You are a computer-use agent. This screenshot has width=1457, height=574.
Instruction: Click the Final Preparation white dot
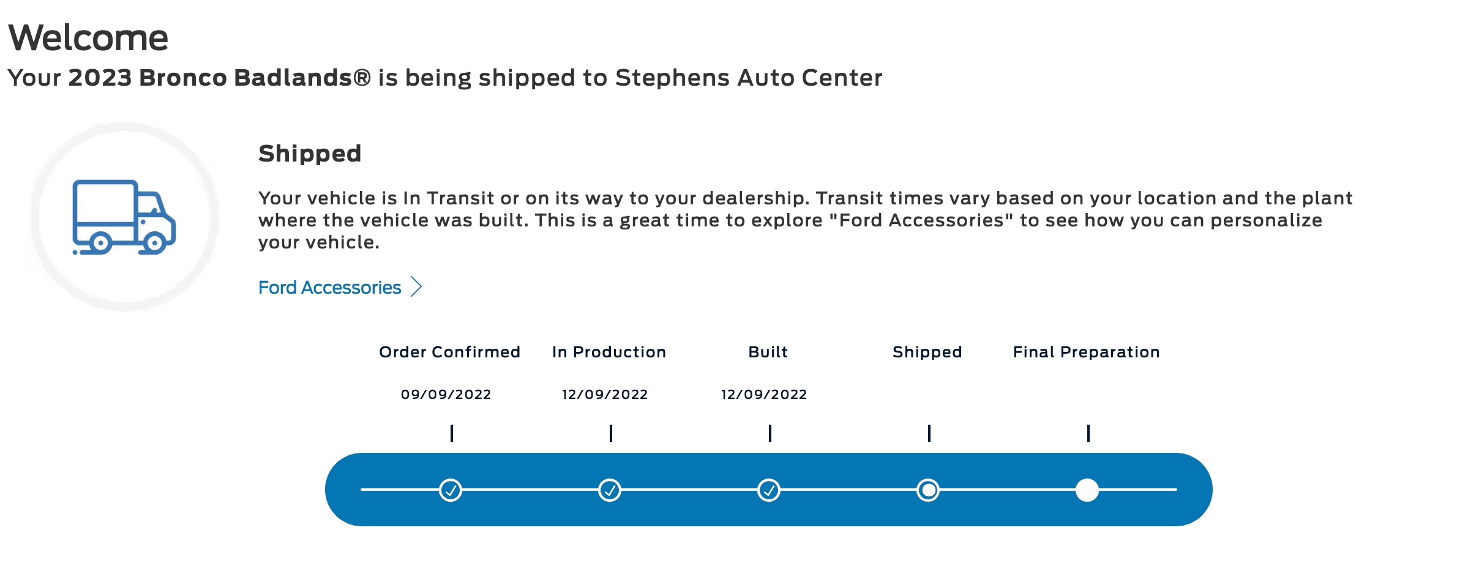[1087, 490]
